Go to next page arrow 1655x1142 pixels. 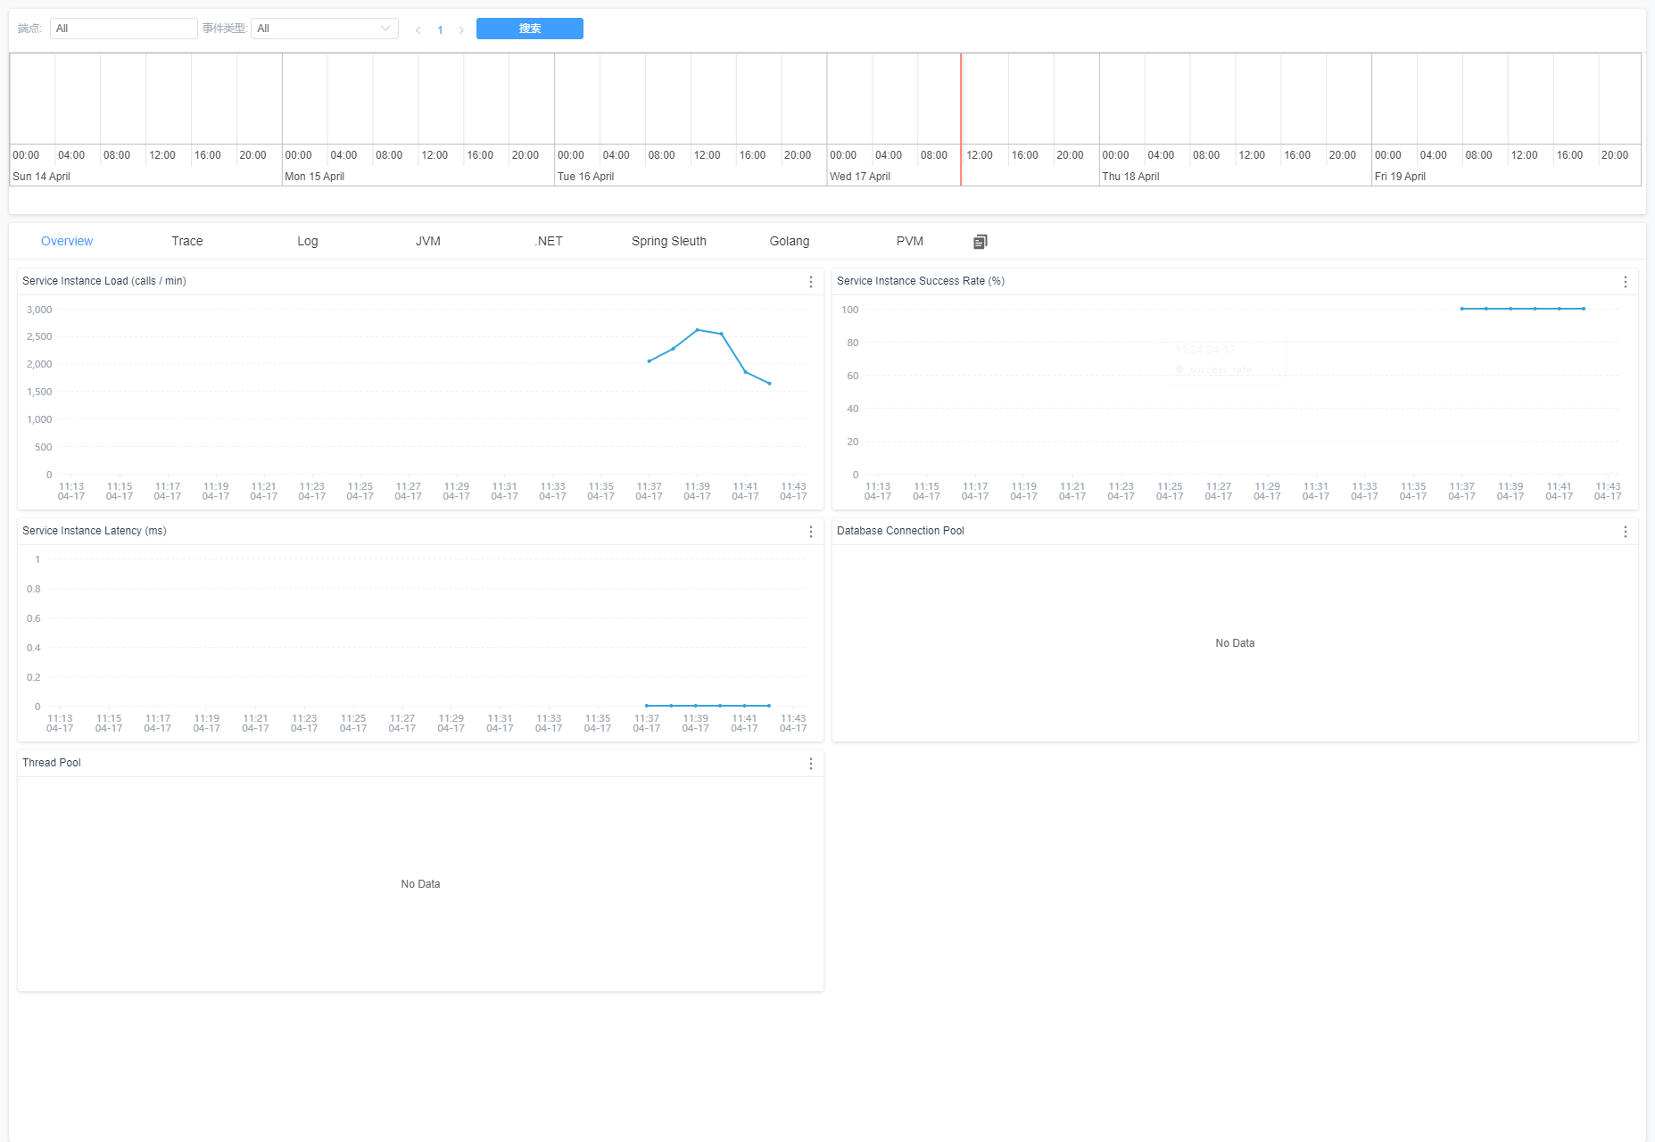click(461, 30)
